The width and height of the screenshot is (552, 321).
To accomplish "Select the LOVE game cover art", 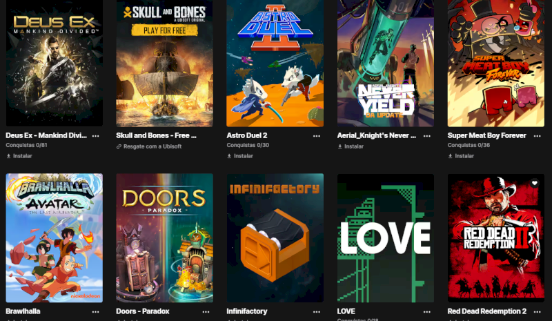I will [x=386, y=238].
